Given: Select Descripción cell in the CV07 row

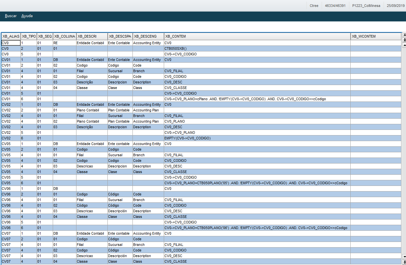Looking at the screenshot, I should pyautogui.click(x=120, y=256).
